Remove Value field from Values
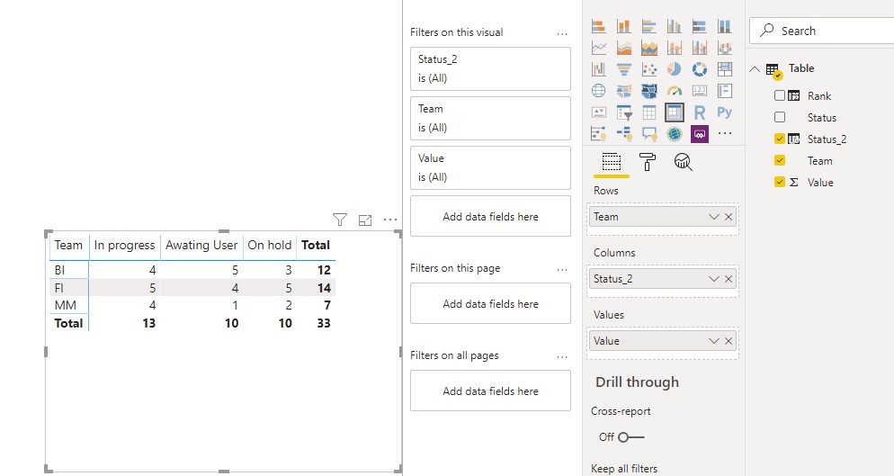The image size is (894, 476). click(729, 341)
